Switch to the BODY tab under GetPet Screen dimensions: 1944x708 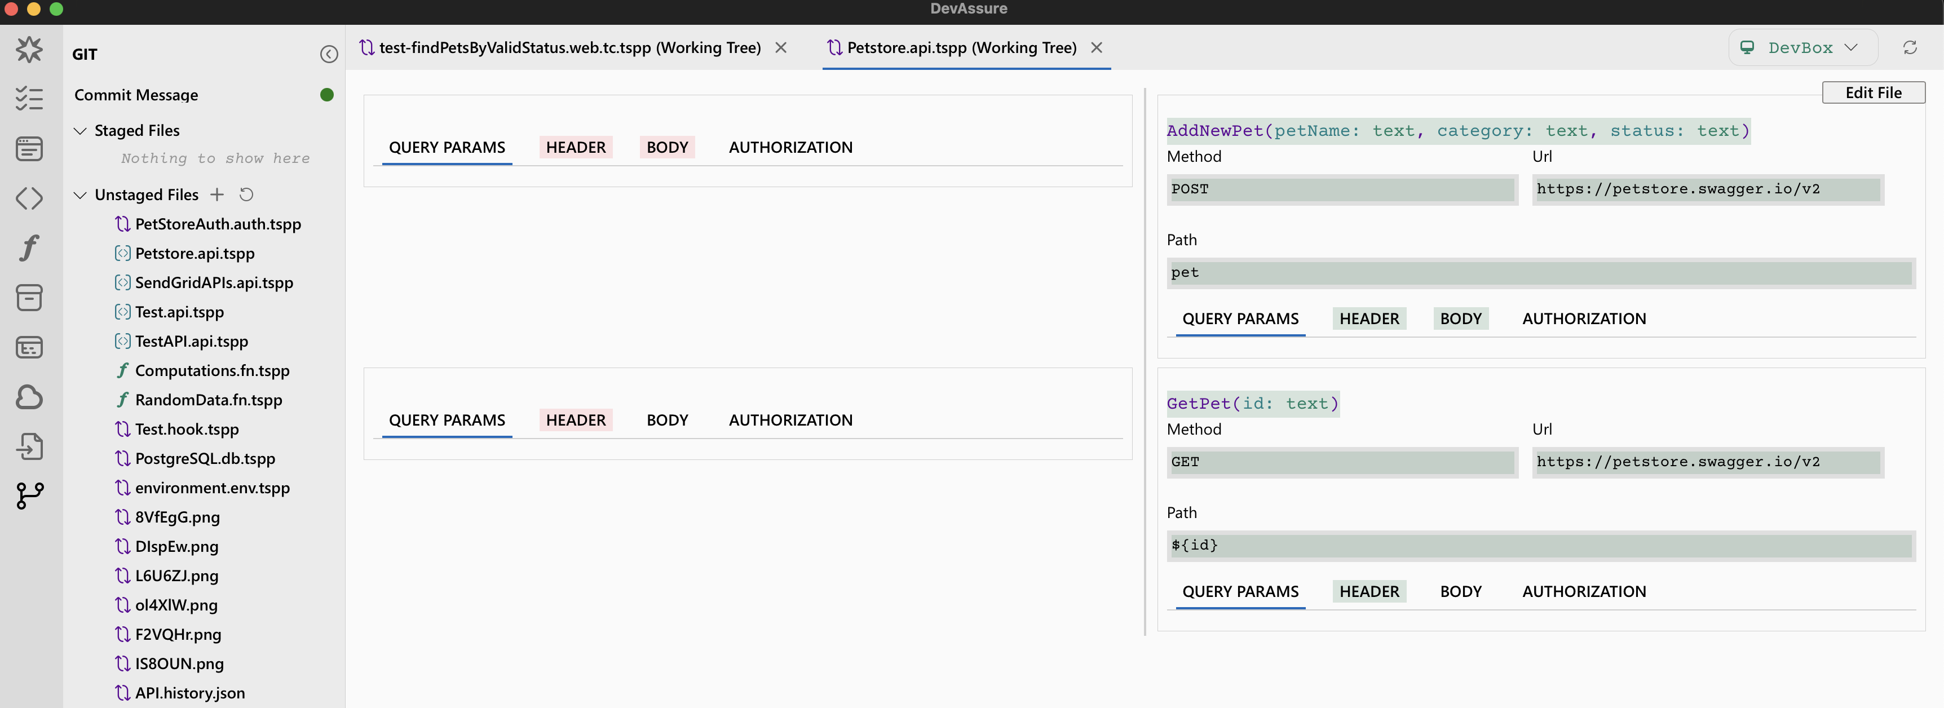[x=1460, y=591]
